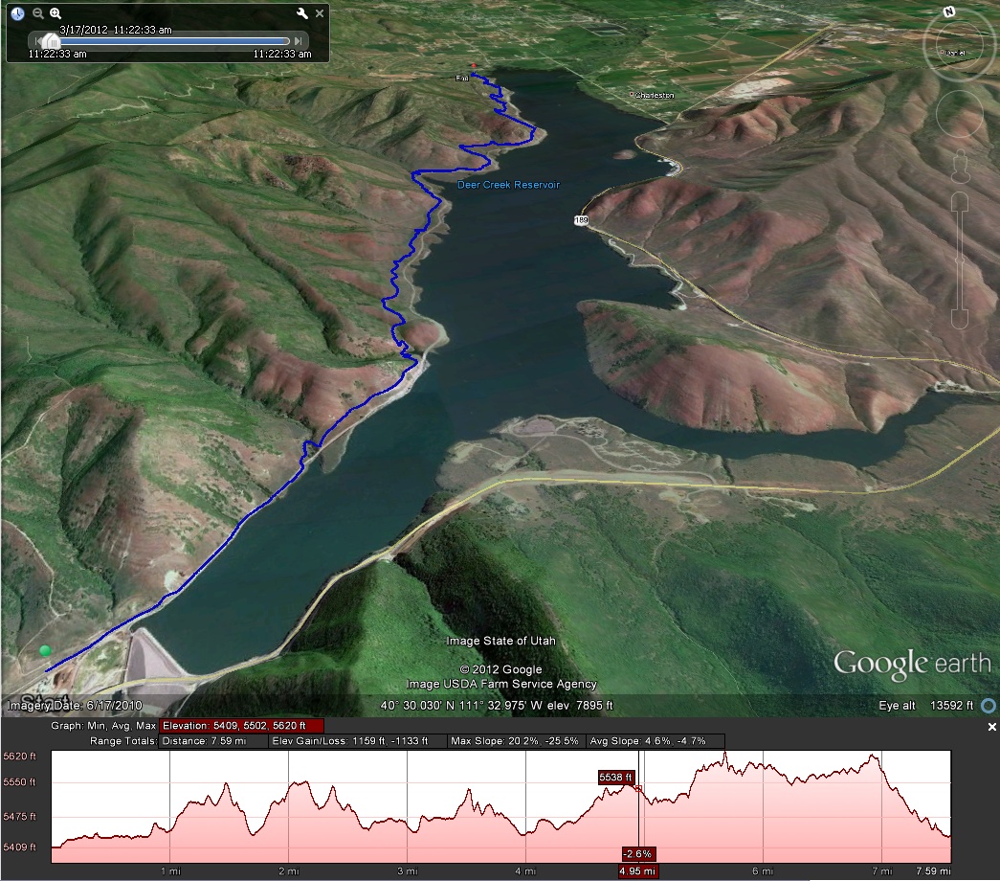Click the 5409 ft axis label

[20, 847]
